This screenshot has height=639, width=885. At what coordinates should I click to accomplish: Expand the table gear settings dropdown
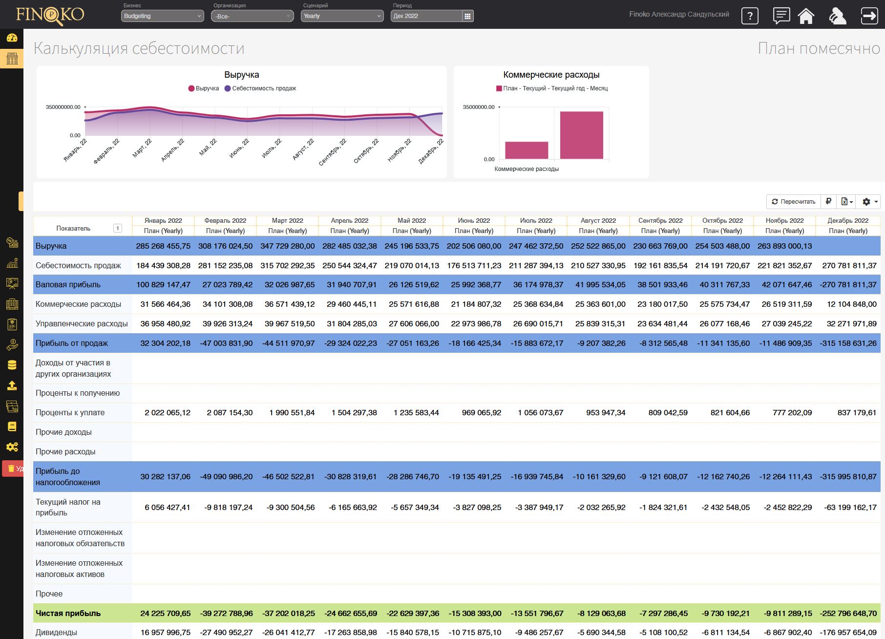coord(870,201)
